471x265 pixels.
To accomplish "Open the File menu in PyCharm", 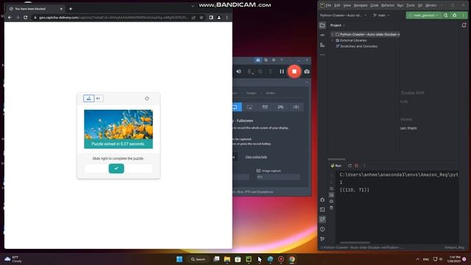I will tap(328, 5).
